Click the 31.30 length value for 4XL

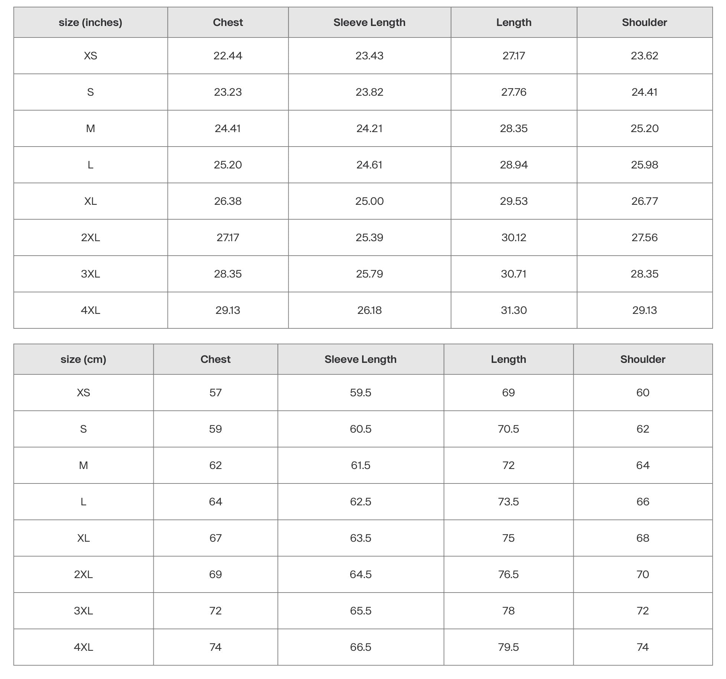pos(514,310)
